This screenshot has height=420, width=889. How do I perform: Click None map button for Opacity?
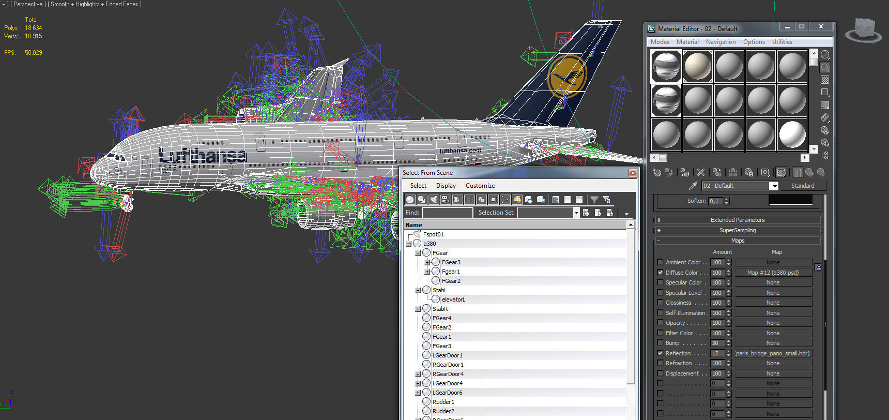point(773,323)
